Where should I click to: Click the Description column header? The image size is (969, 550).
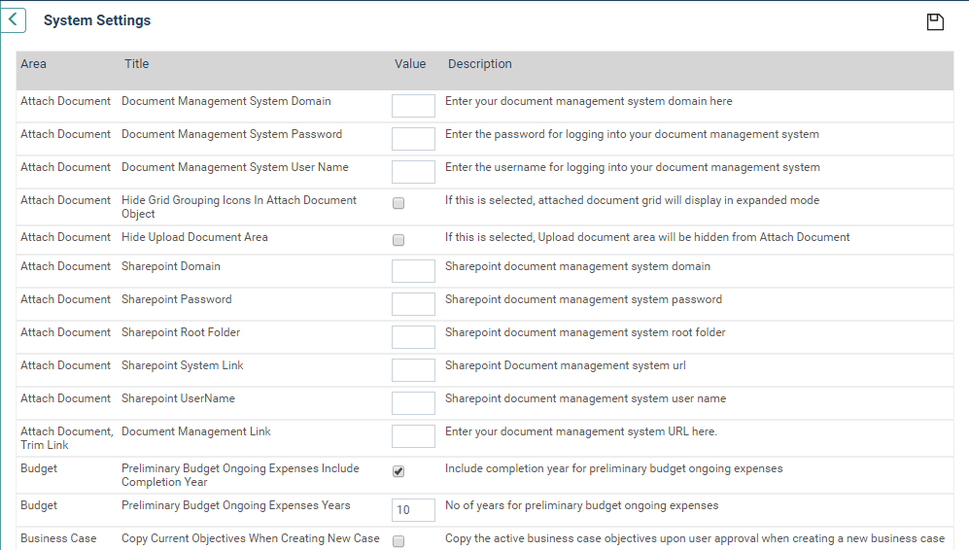[x=479, y=64]
